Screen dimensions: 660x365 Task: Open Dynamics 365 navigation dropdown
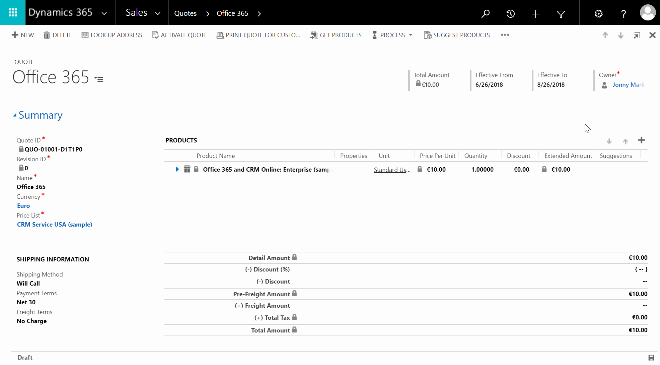tap(104, 13)
